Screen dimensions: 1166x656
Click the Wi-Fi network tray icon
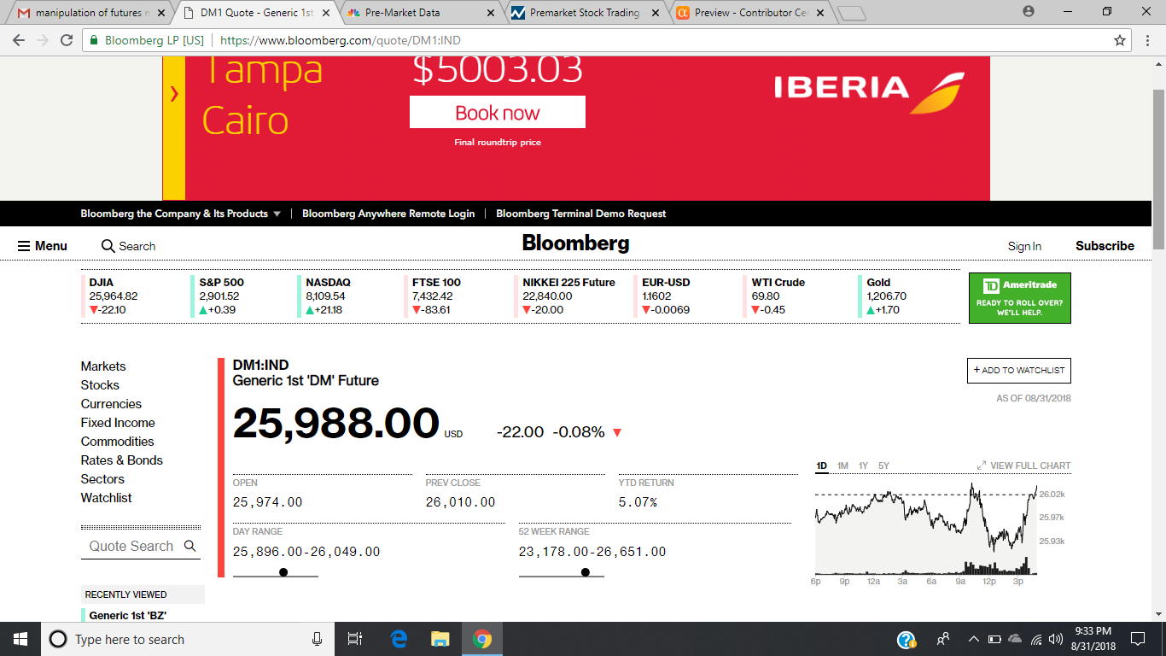pos(1036,639)
